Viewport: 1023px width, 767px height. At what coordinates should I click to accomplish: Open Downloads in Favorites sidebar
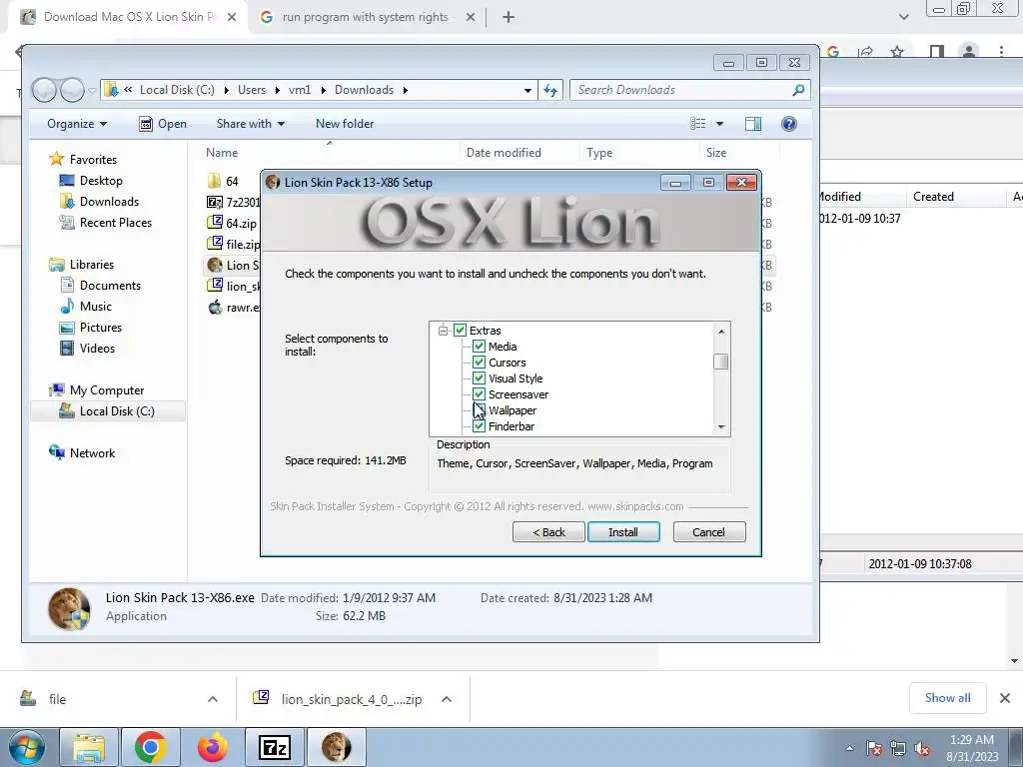[109, 202]
